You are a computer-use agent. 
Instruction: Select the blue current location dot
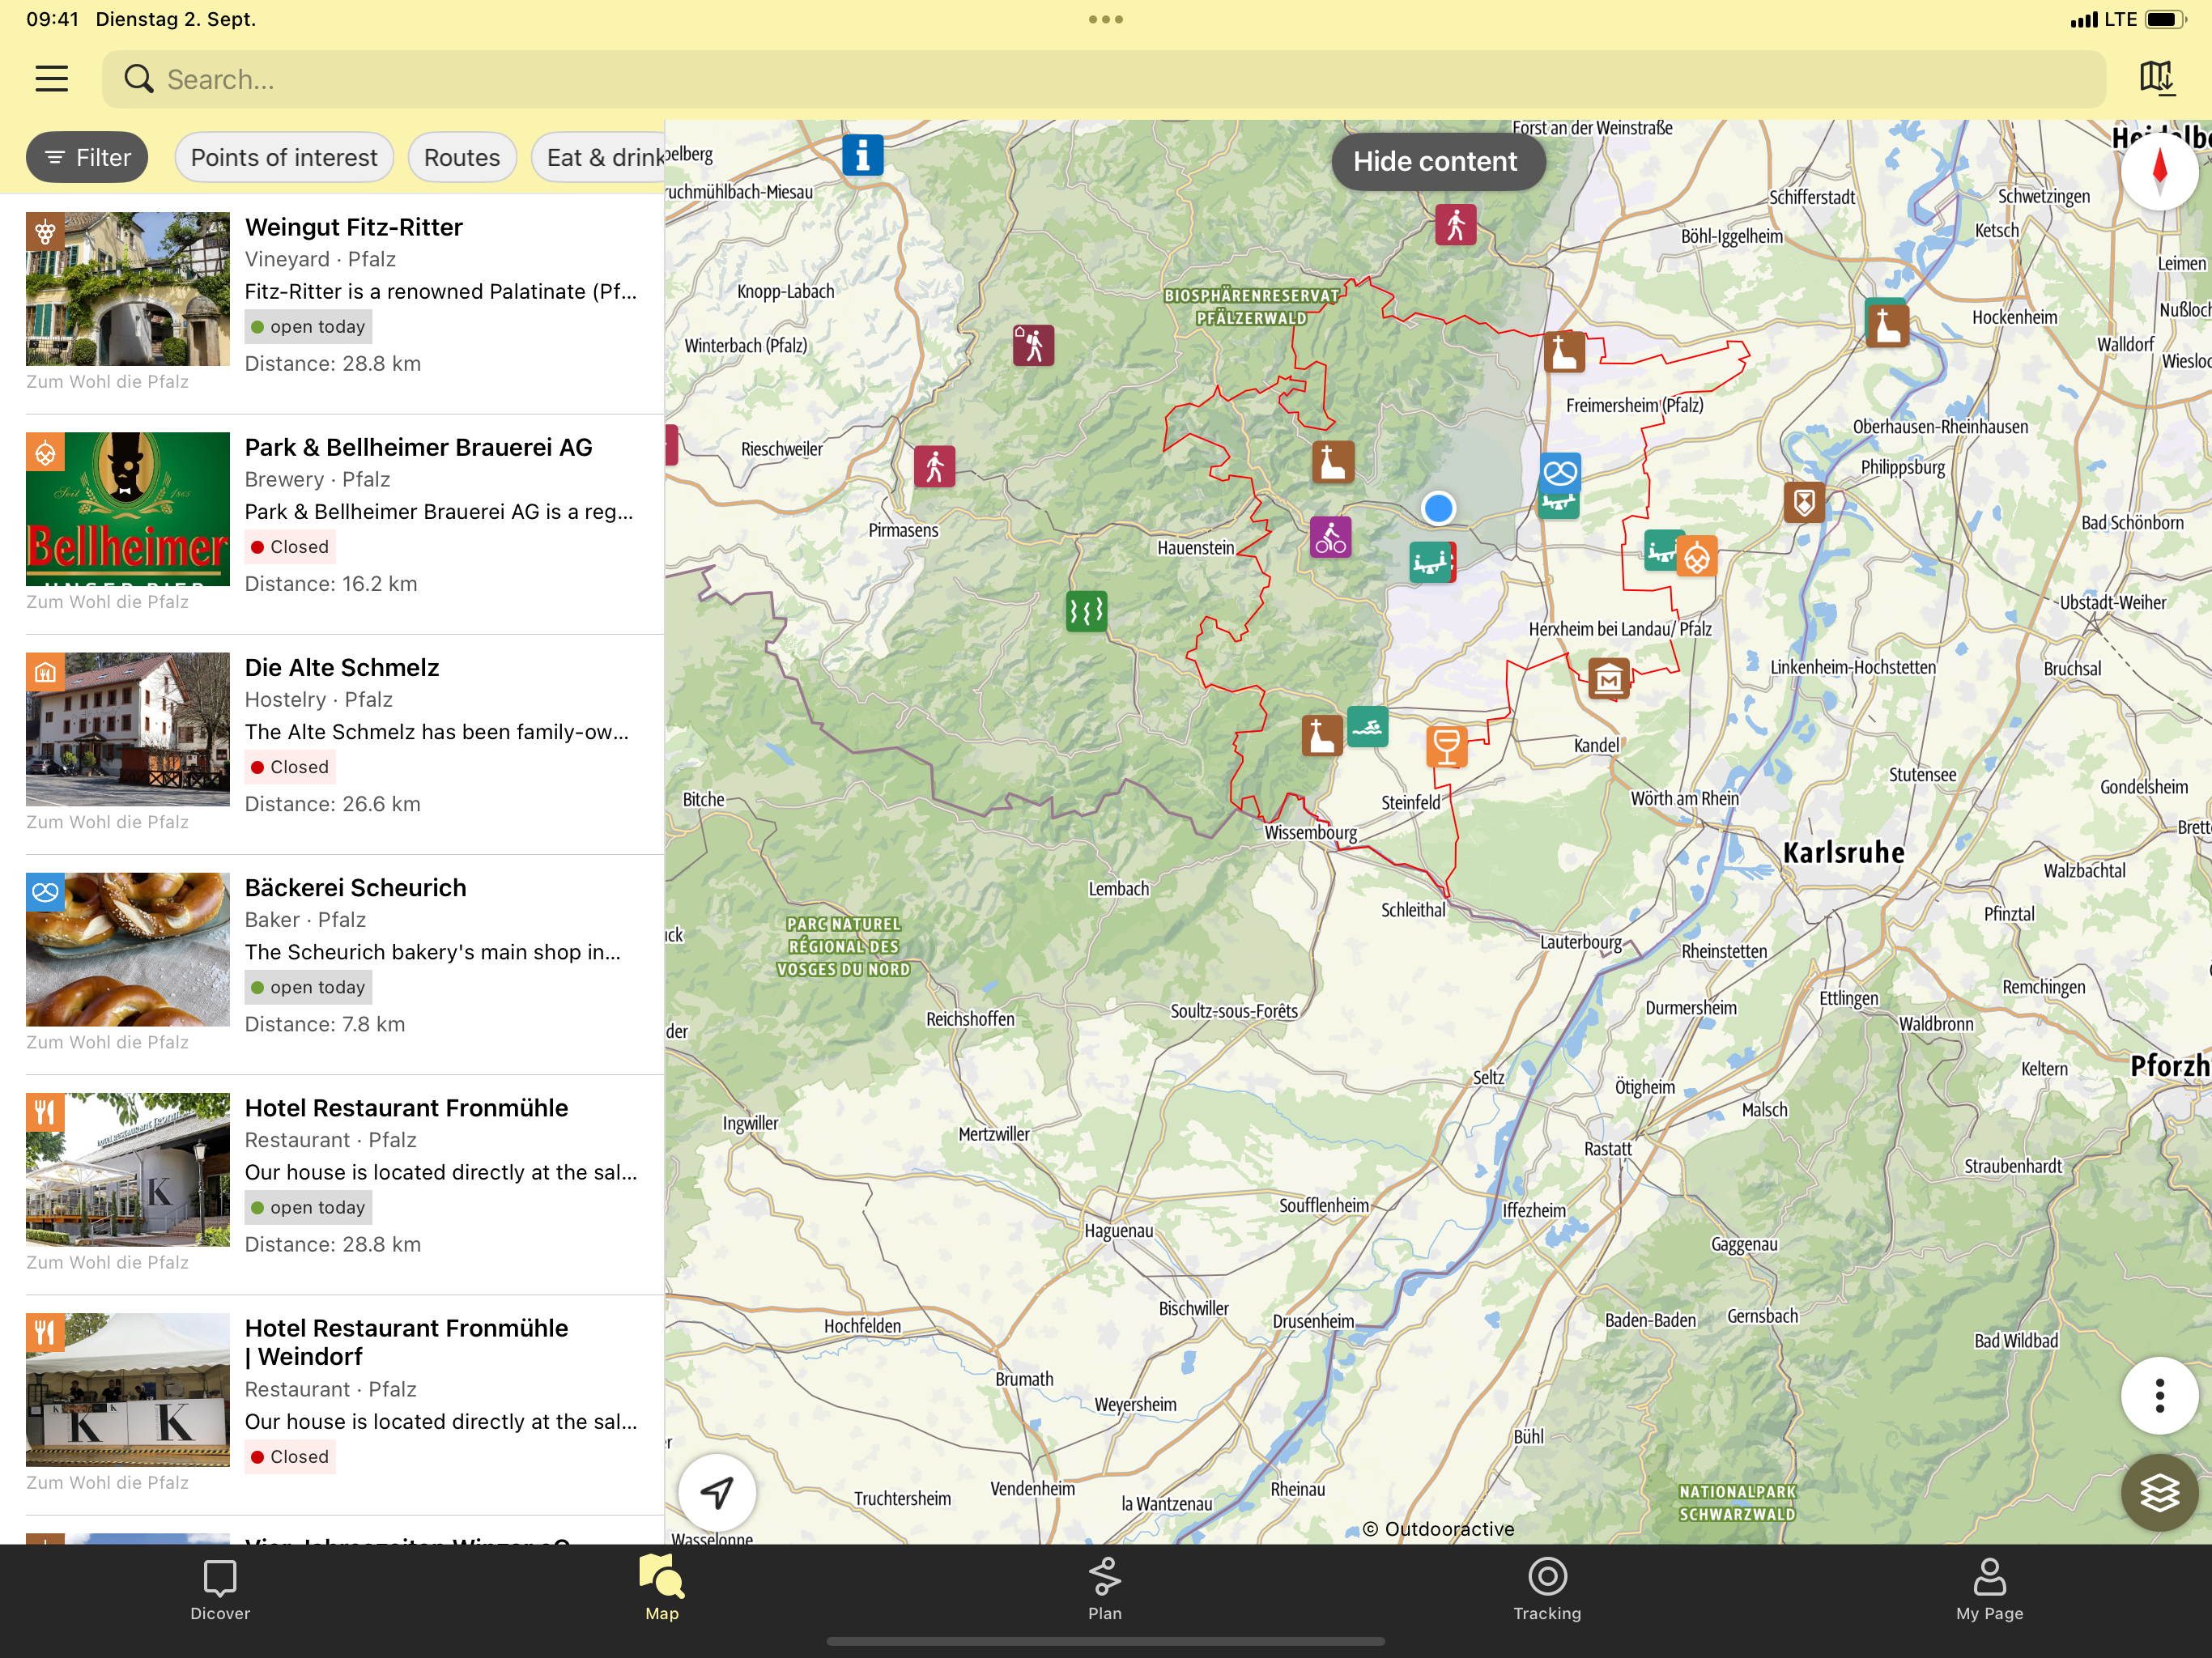(x=1438, y=508)
